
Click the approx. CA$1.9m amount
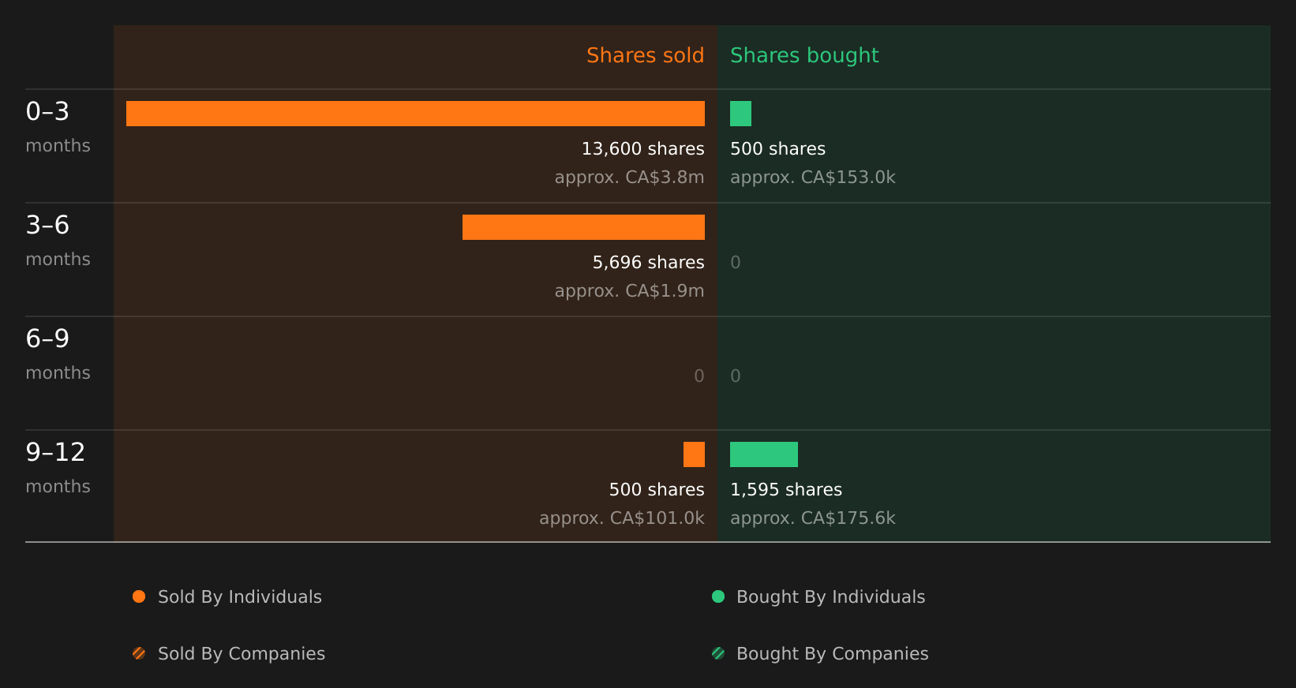point(630,291)
